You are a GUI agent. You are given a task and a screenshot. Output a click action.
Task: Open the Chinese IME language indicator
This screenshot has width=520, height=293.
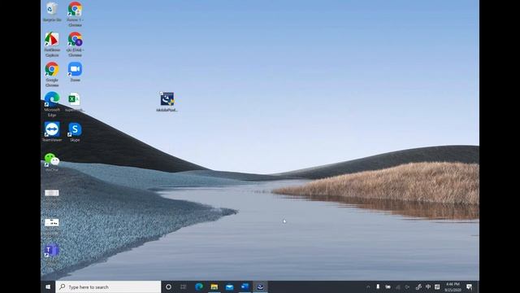point(428,286)
